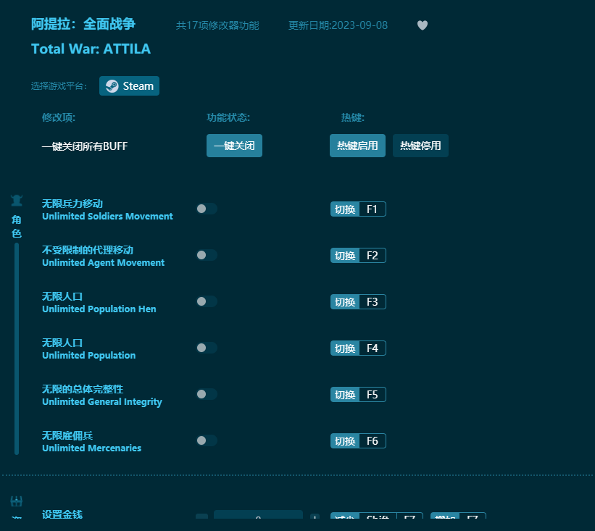Select the helmet icon above 角色 in sidebar
The width and height of the screenshot is (595, 531).
[16, 201]
